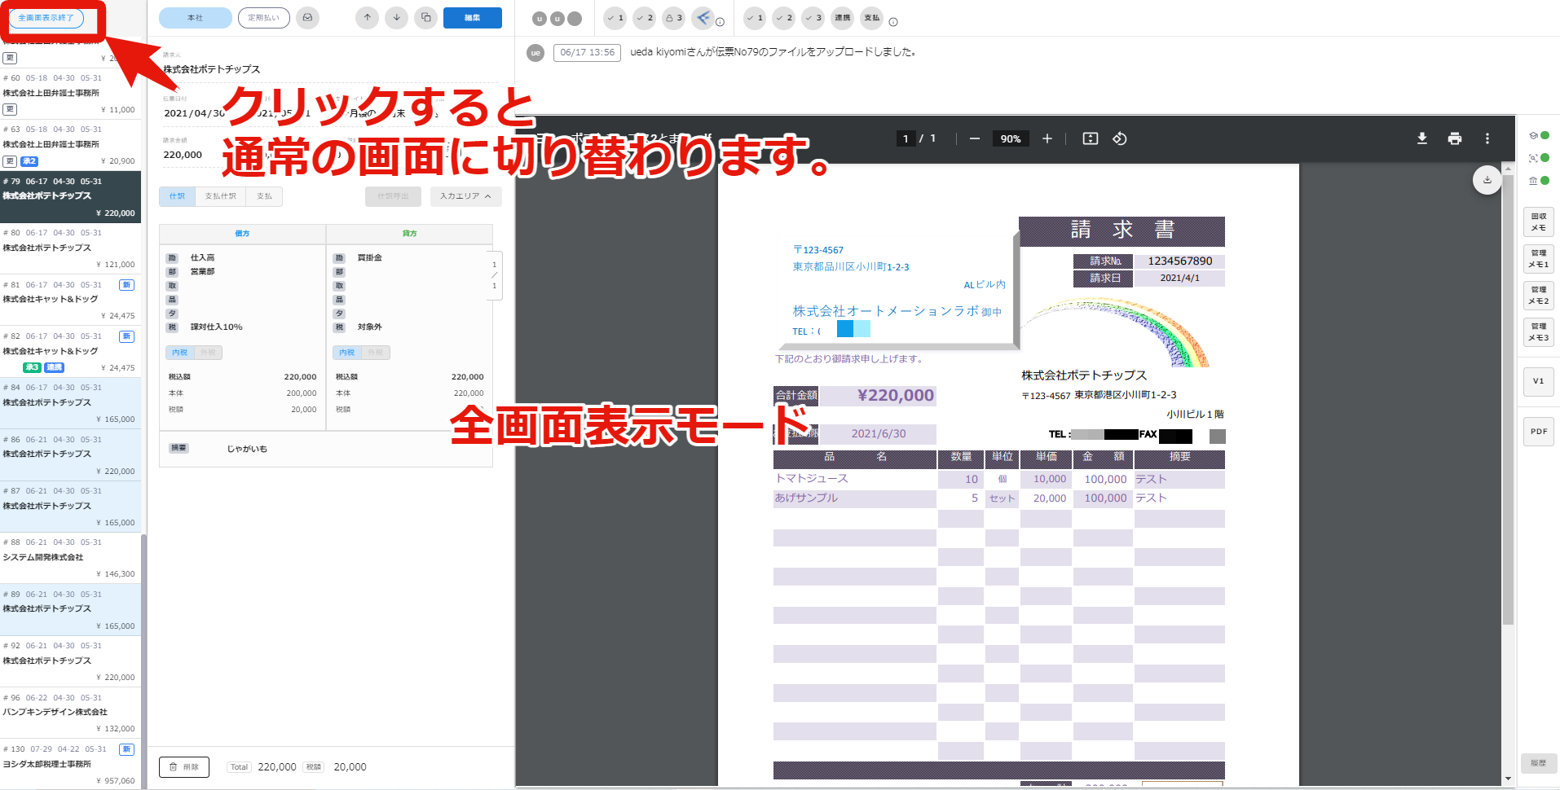Click the bank icon status indicator
This screenshot has height=790, width=1560.
pos(1539,181)
